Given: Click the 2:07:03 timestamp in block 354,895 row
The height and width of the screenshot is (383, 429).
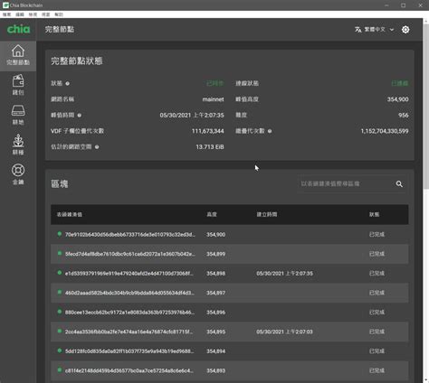Looking at the screenshot, I should pyautogui.click(x=284, y=332).
